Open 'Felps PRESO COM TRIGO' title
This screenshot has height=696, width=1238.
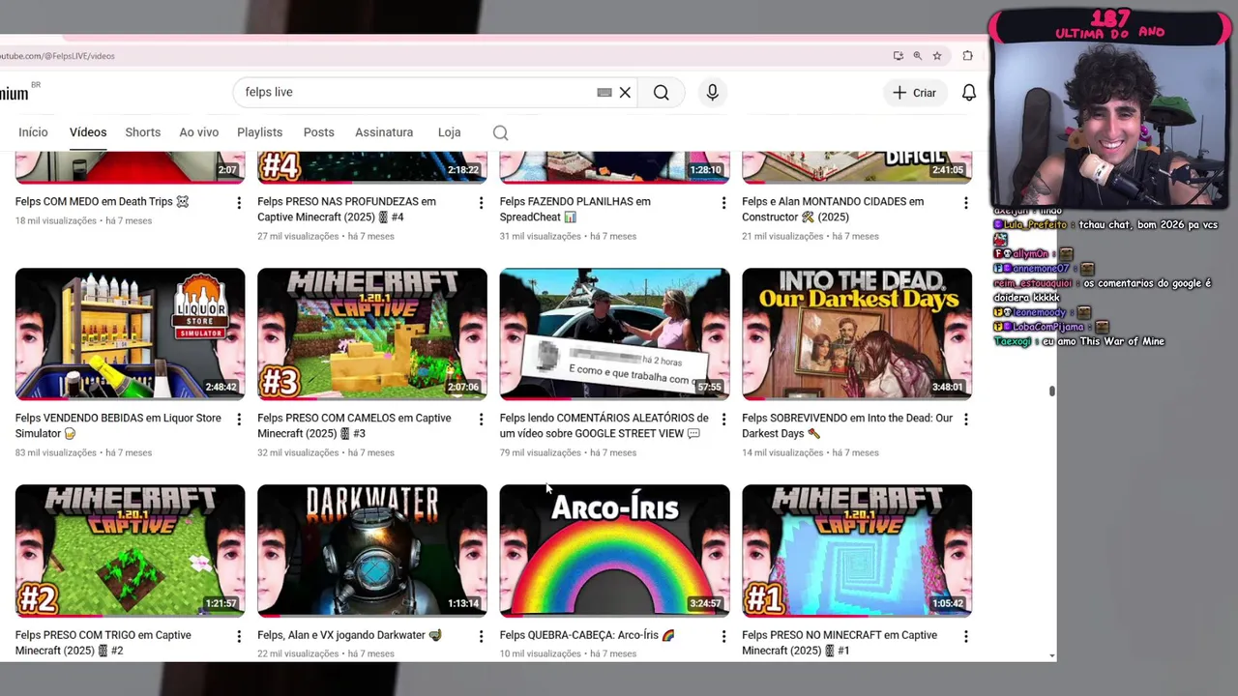pyautogui.click(x=103, y=643)
